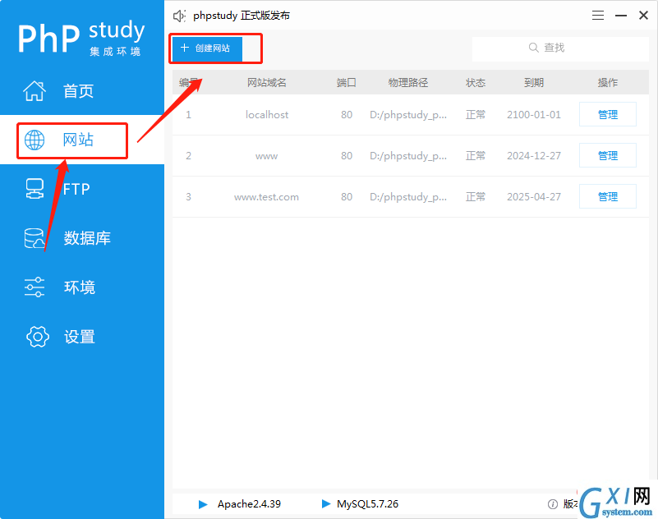Click the physical path of localhost row

408,114
